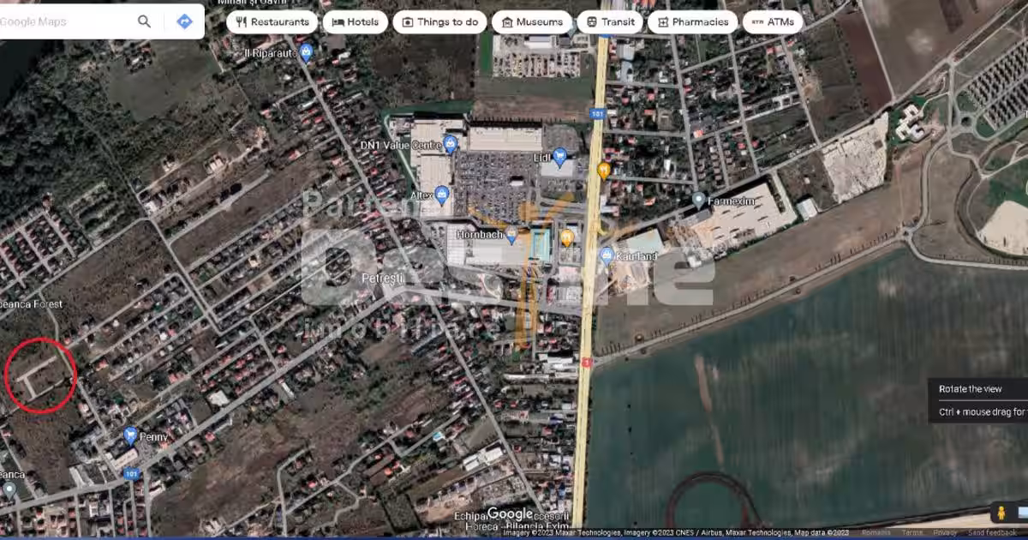Screen dimensions: 1028x540
Task: Click the Hornbach store marker
Action: click(x=512, y=234)
